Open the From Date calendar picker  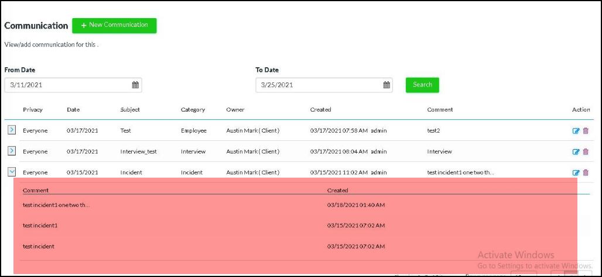pyautogui.click(x=135, y=85)
